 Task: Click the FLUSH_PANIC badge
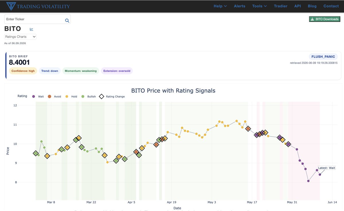(323, 56)
